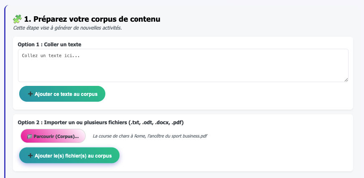Focus the 'Collez un texte ici...' text area
The image size is (364, 178).
coord(183,65)
